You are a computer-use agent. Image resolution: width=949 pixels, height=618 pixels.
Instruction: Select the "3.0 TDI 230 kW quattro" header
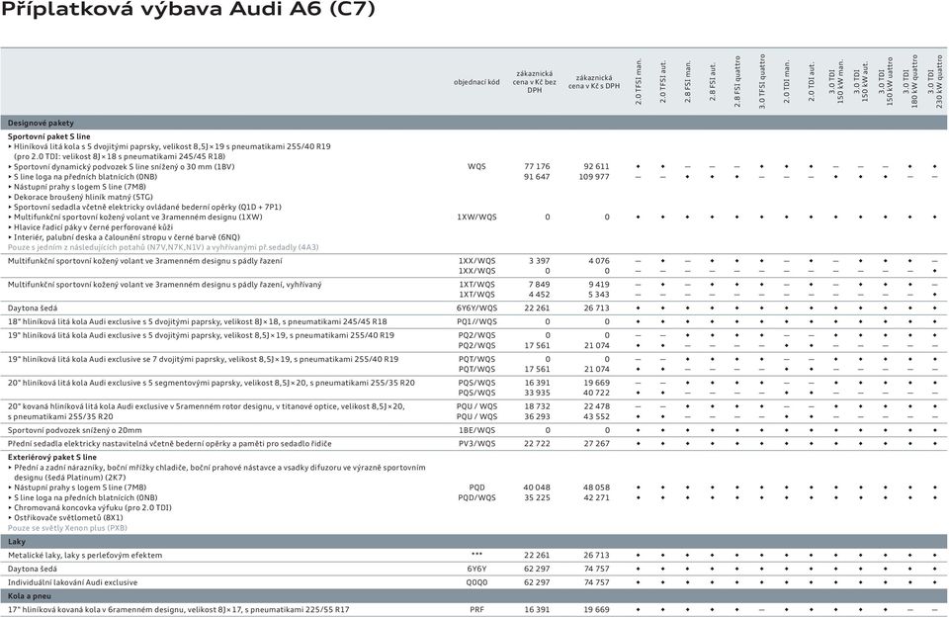click(x=935, y=82)
